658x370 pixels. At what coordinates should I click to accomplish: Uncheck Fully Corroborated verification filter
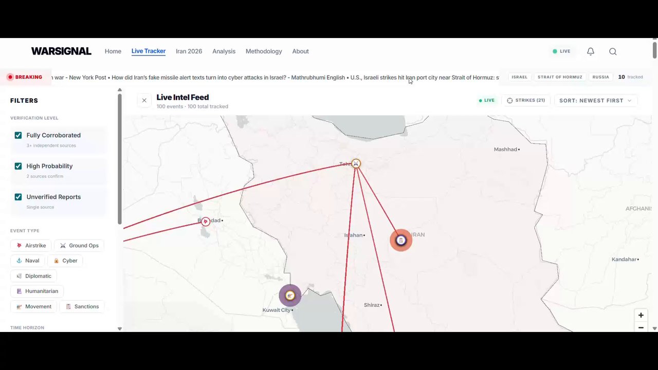(x=18, y=135)
